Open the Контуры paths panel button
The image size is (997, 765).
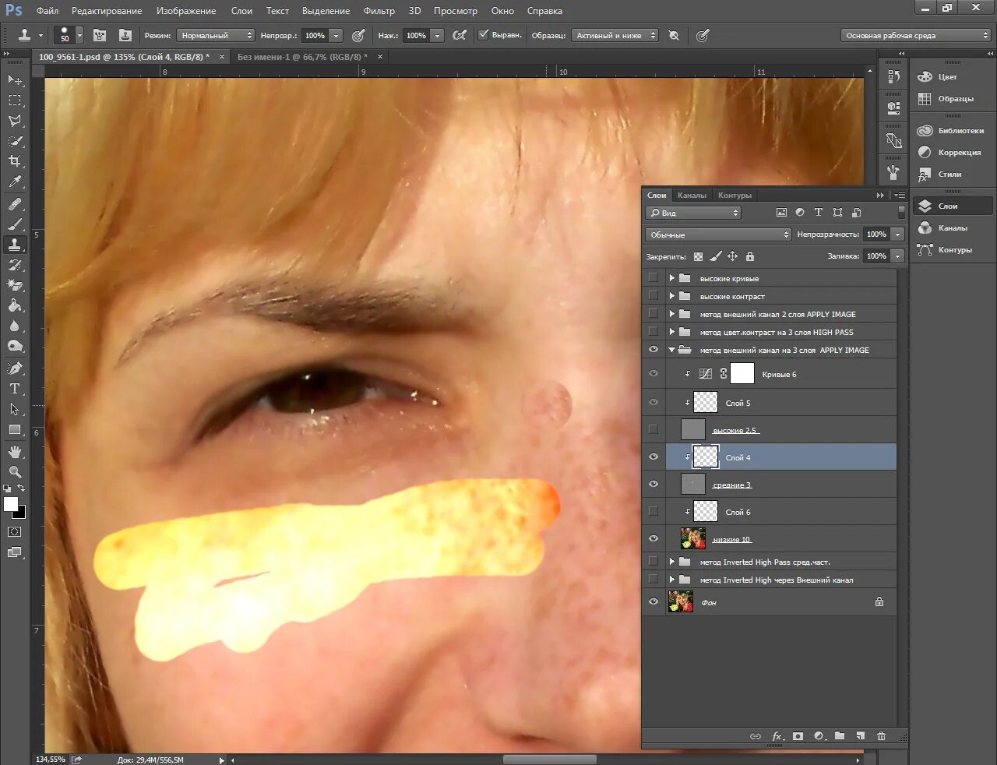pos(955,250)
